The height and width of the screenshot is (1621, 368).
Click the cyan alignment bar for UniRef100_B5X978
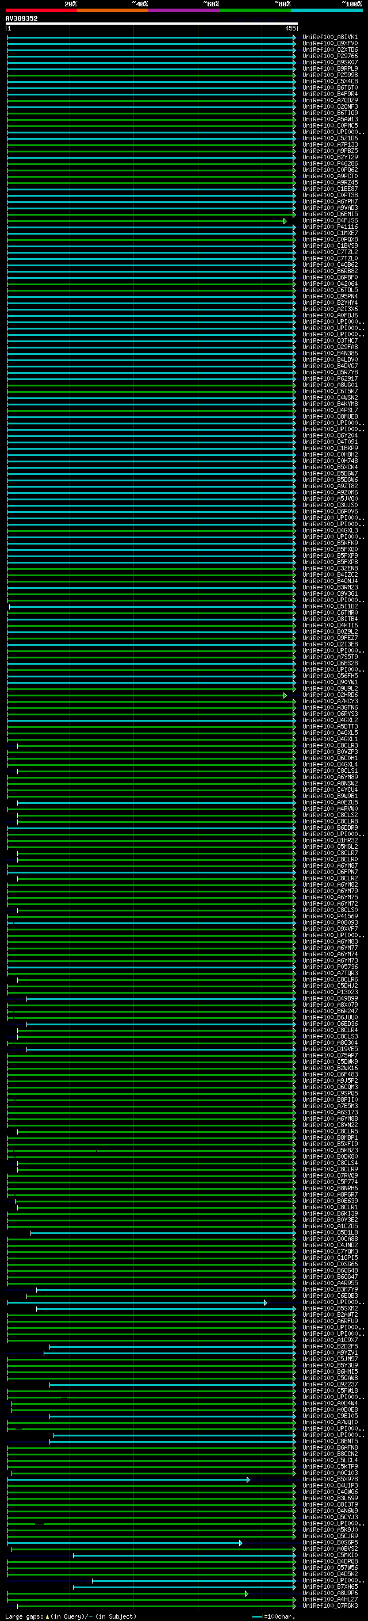pyautogui.click(x=126, y=1480)
